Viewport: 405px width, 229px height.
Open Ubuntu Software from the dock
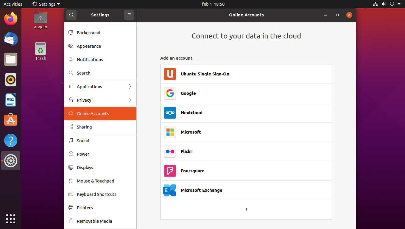[x=11, y=120]
